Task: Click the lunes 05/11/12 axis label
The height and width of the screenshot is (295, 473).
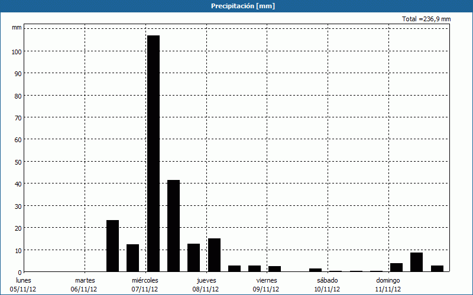Action: (24, 284)
